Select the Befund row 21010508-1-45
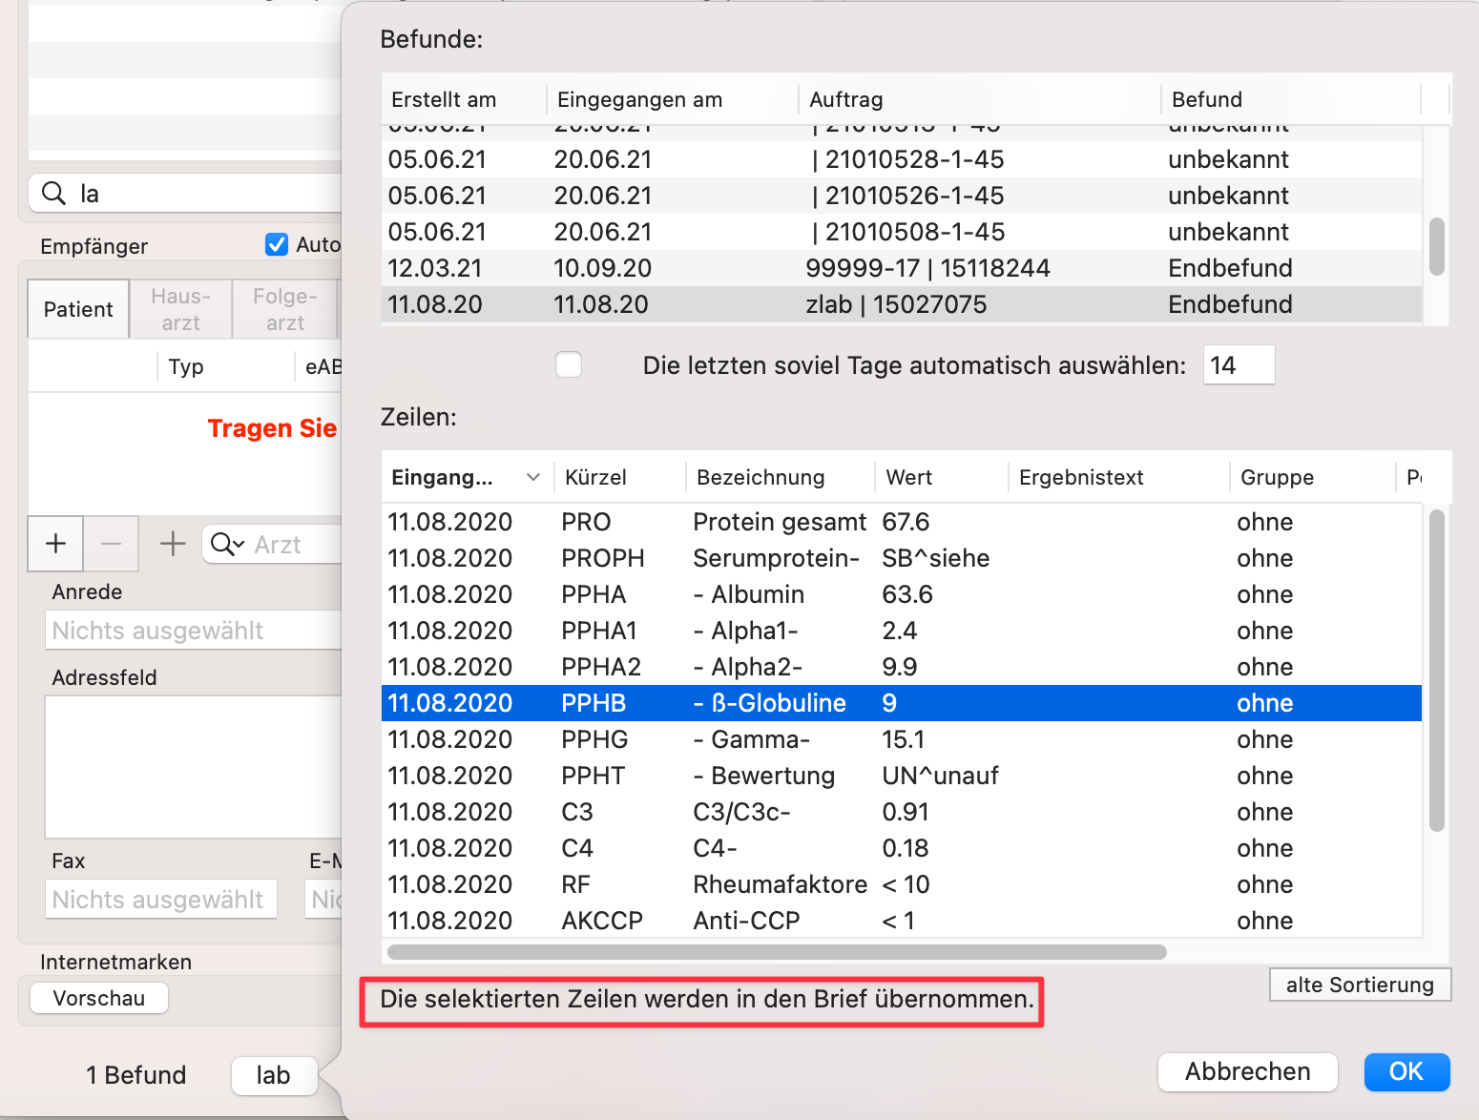Viewport: 1479px width, 1120px height. point(902,232)
